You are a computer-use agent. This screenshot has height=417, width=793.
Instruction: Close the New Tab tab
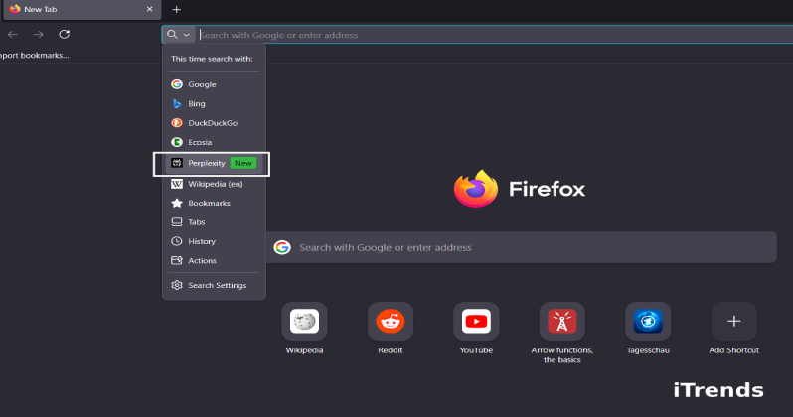click(x=149, y=9)
